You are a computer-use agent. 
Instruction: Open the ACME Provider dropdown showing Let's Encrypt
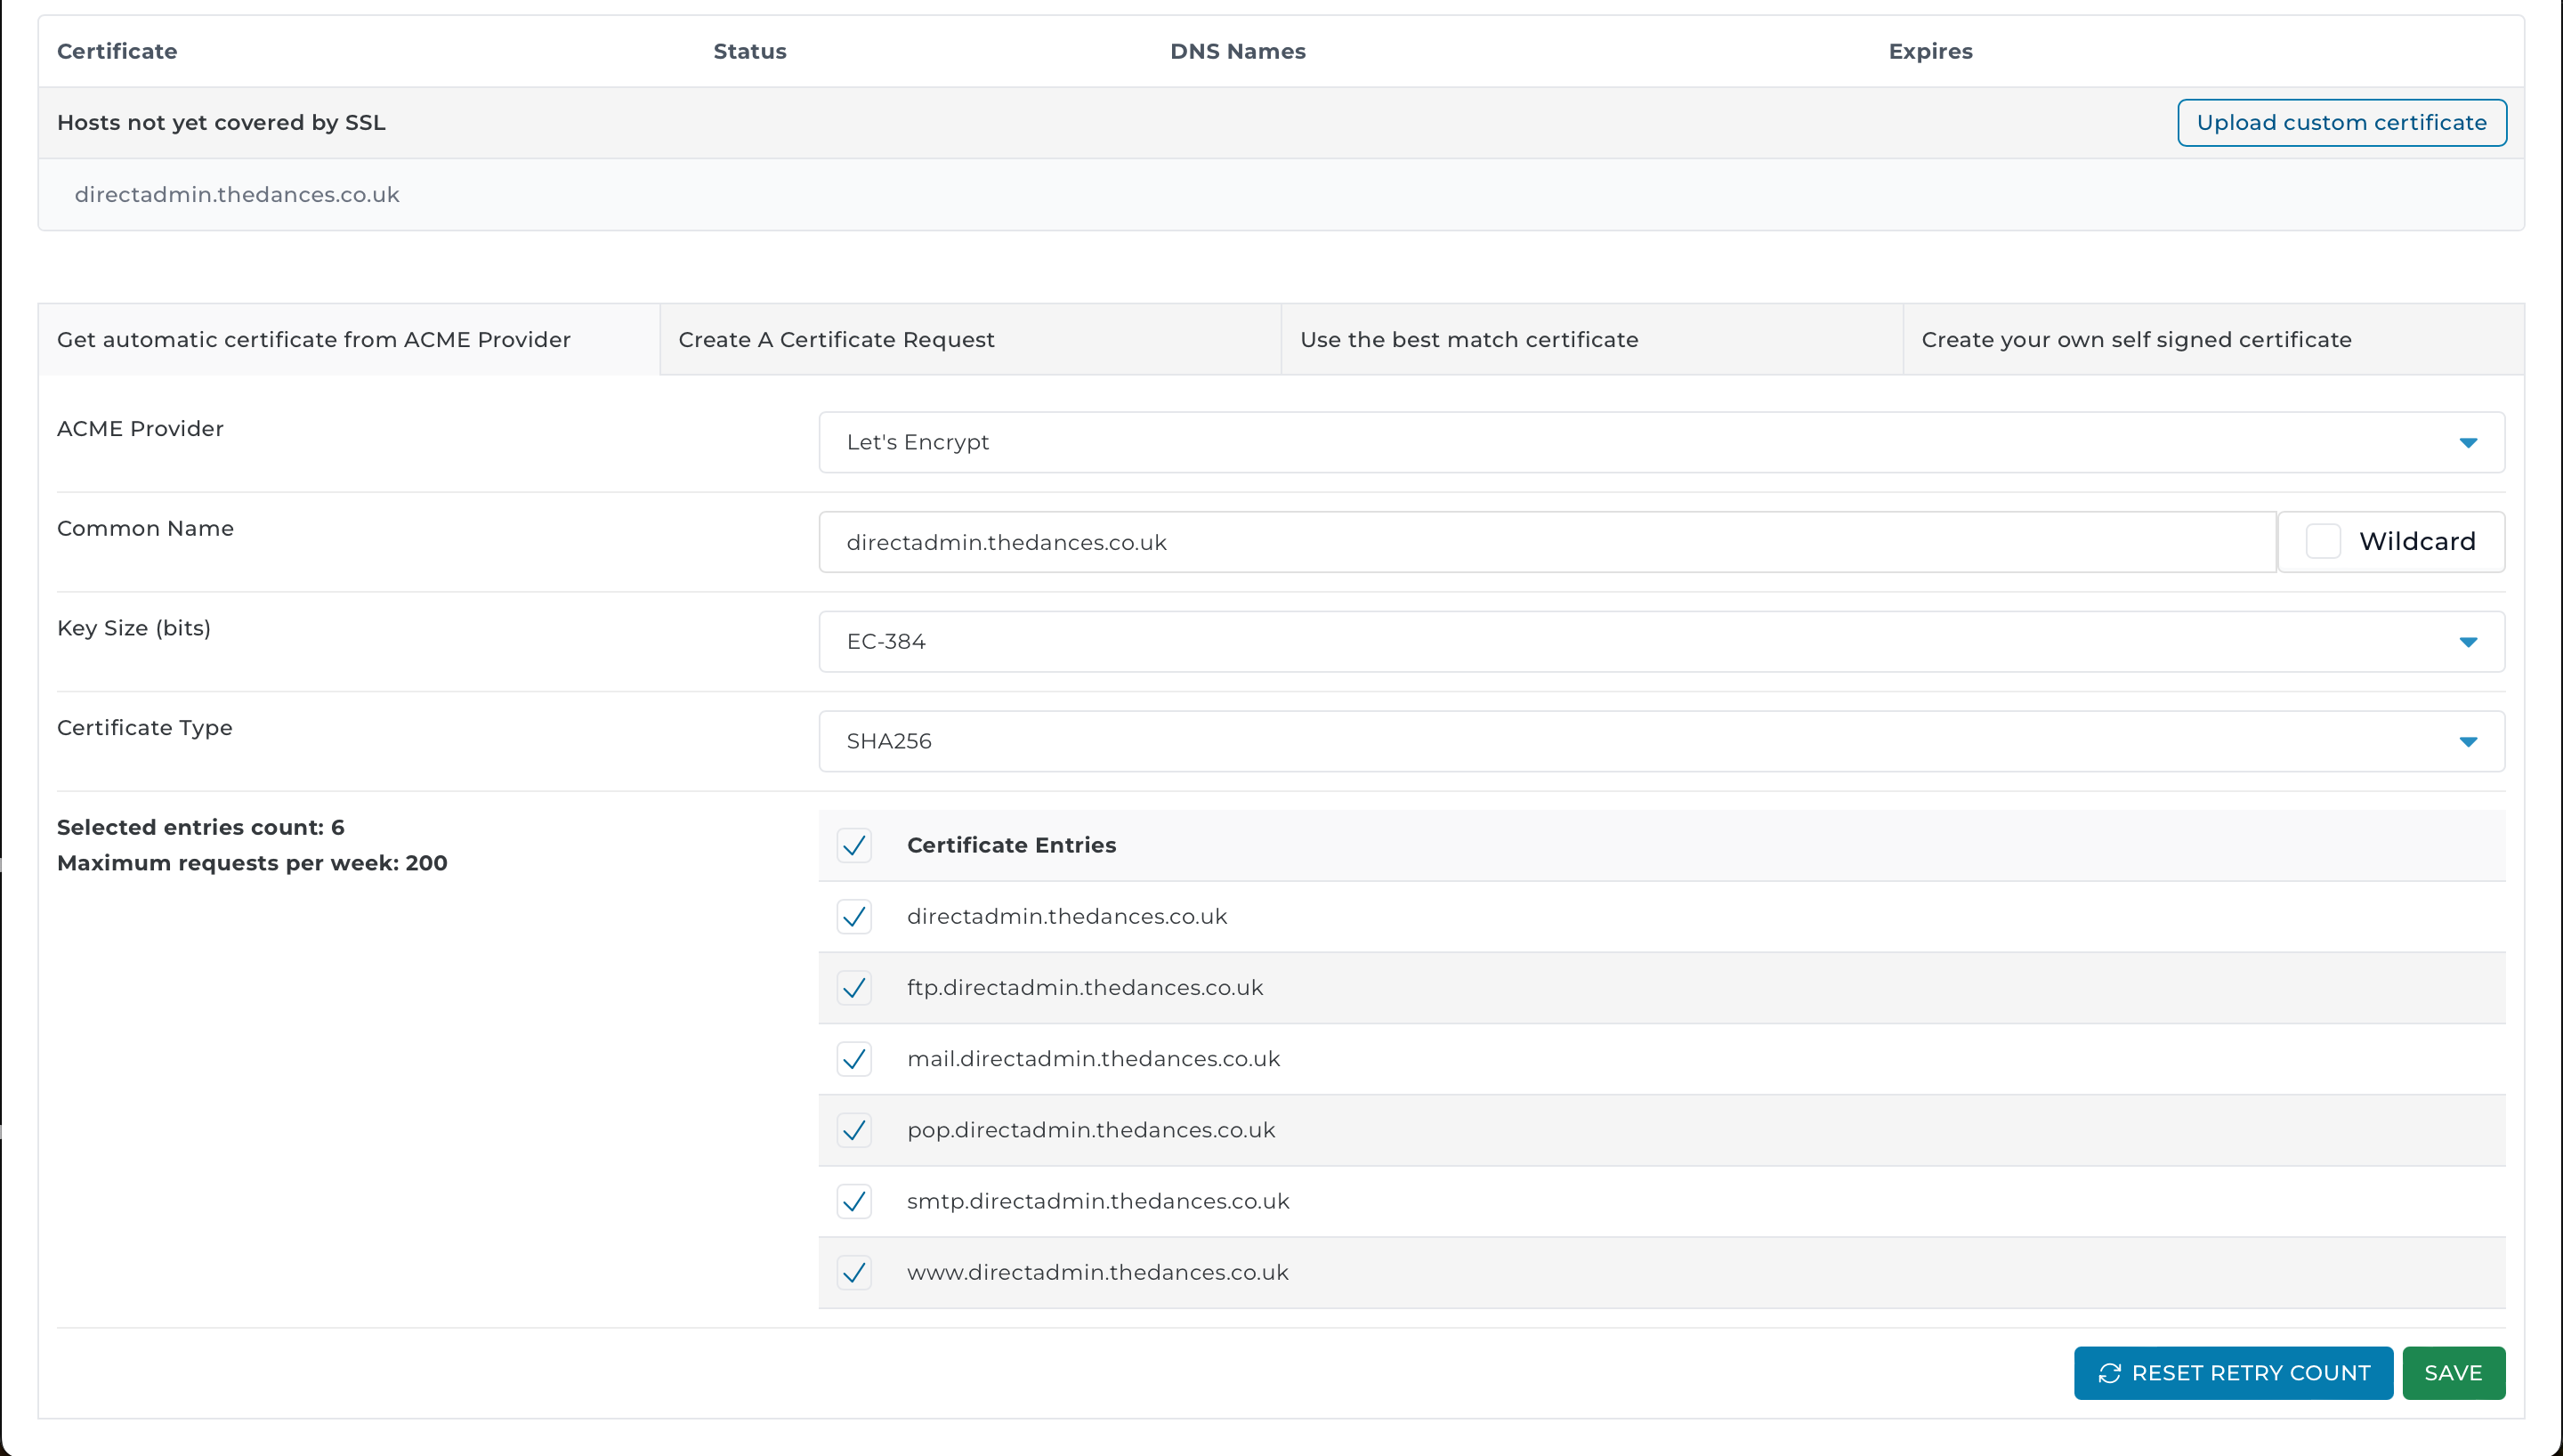(1662, 442)
